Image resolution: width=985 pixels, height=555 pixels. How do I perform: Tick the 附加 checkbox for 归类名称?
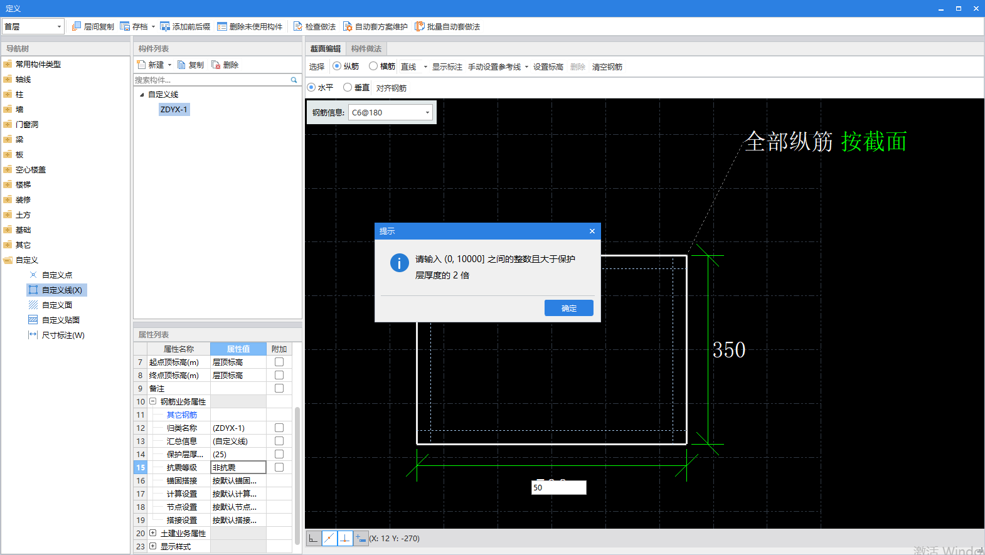[x=279, y=428]
